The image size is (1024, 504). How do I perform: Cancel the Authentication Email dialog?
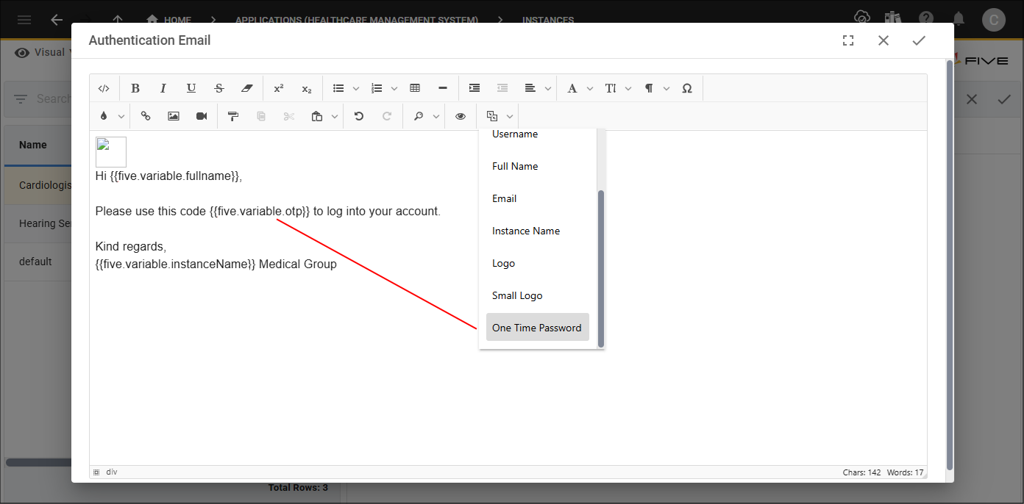point(883,41)
